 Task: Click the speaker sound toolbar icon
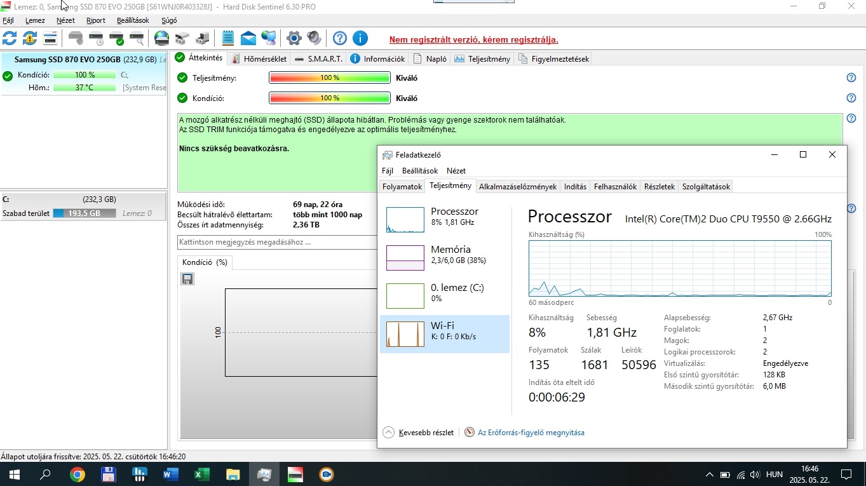[x=314, y=38]
